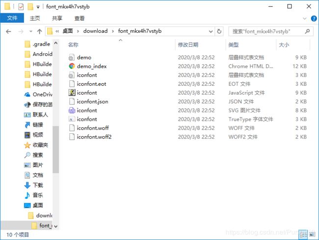Screen dimensions: 319x240
Task: Click the search magnifier icon
Action: (x=307, y=31)
